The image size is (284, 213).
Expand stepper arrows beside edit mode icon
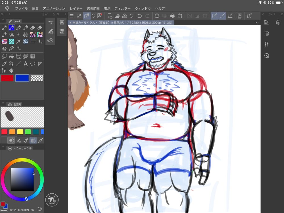coord(93,16)
